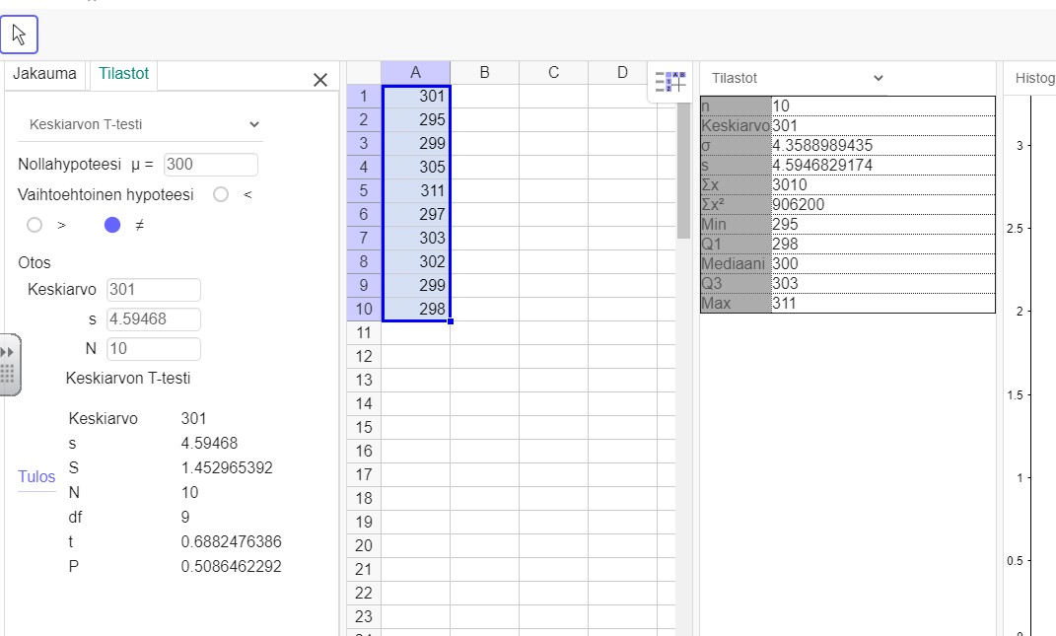The image size is (1056, 636).
Task: Select the Move arrow tool
Action: click(x=19, y=35)
